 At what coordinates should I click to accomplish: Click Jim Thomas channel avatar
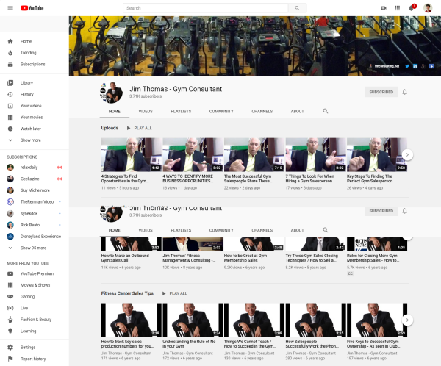pos(112,92)
